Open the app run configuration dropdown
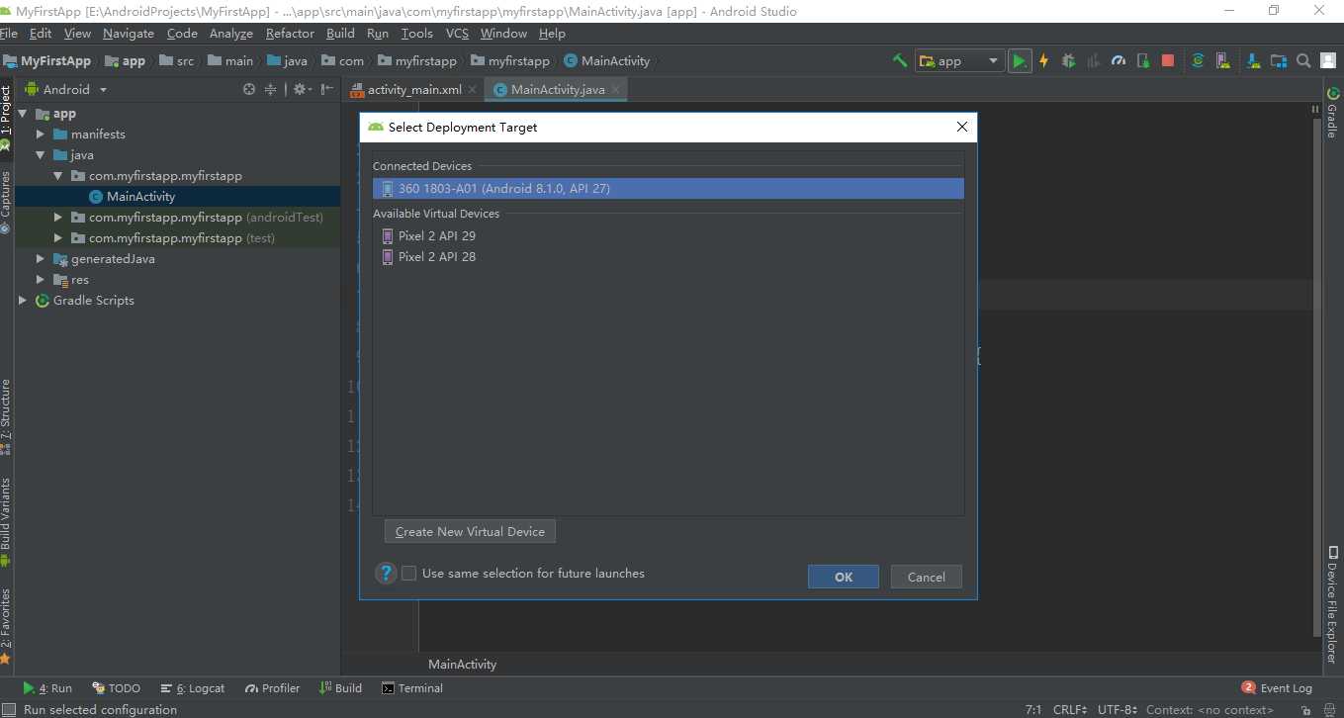Screen dimensions: 1344x718 (x=959, y=60)
